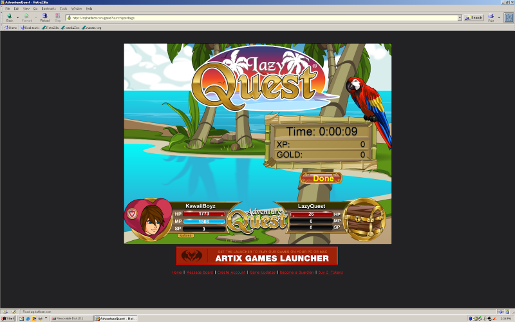Click the KawaiiBoyz MP bar
The width and height of the screenshot is (515, 322).
203,222
